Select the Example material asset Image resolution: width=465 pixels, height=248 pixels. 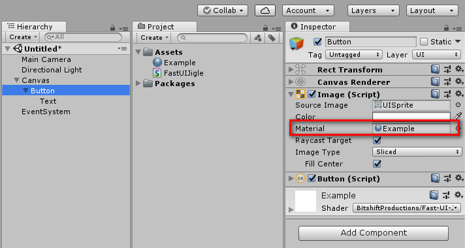(x=174, y=63)
